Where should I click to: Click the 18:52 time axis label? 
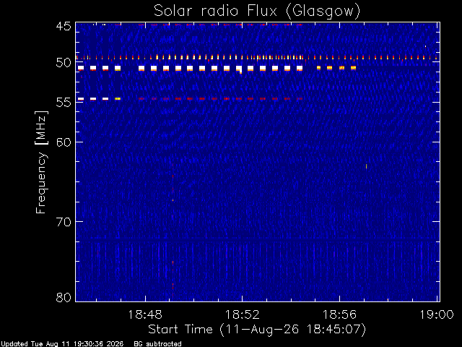243,314
